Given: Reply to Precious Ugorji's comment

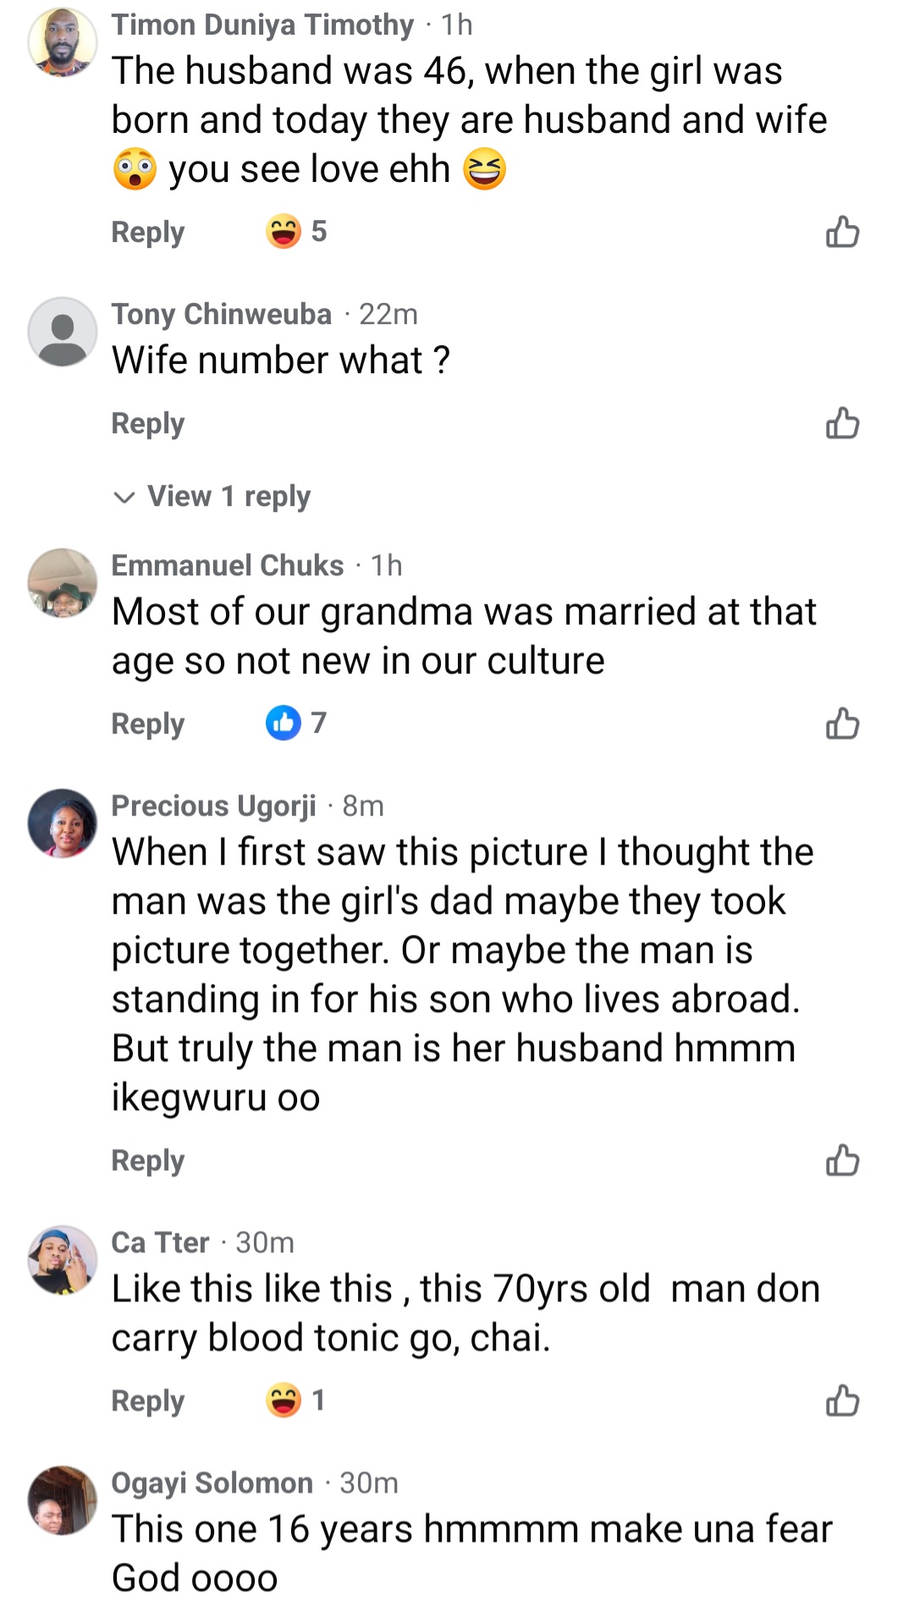Looking at the screenshot, I should [x=148, y=1161].
